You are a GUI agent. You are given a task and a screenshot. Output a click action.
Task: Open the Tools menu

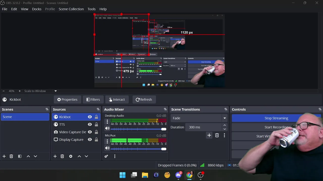pyautogui.click(x=92, y=9)
